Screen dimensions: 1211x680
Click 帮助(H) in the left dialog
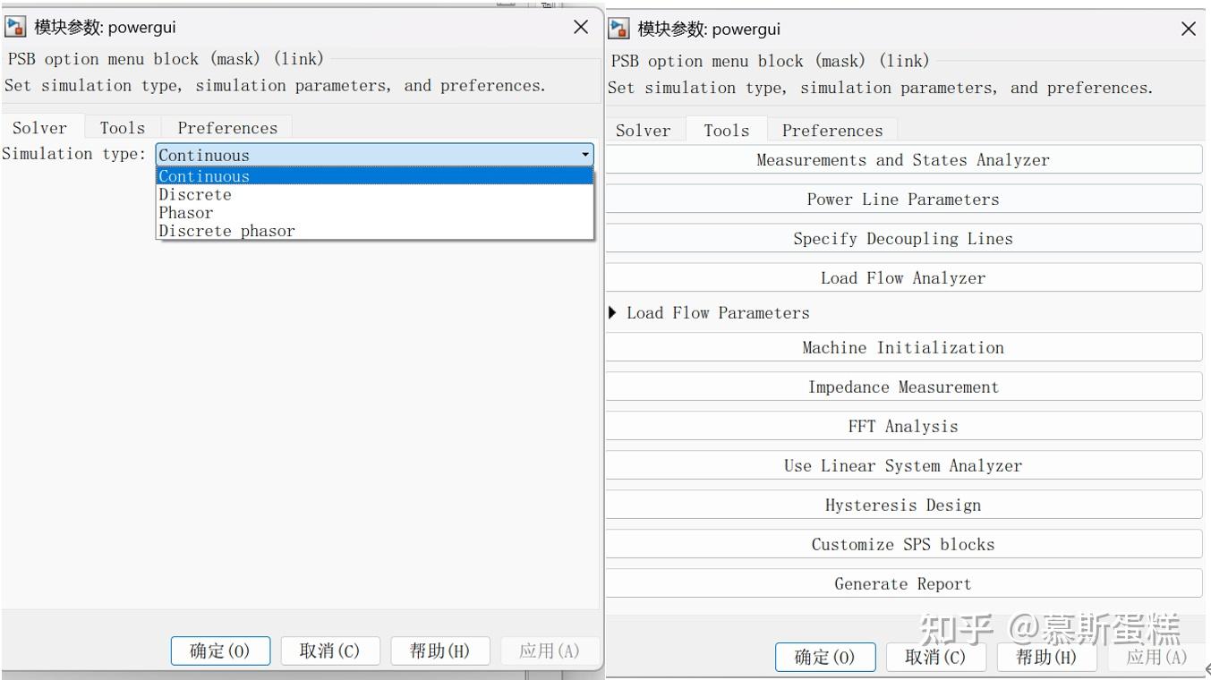[440, 650]
